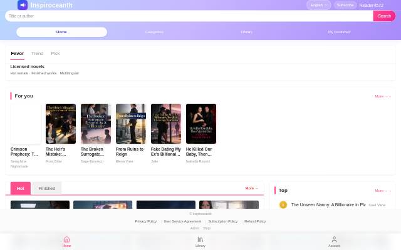Click More link beside Hot and Finished tabs
401x250 pixels.
pyautogui.click(x=252, y=188)
